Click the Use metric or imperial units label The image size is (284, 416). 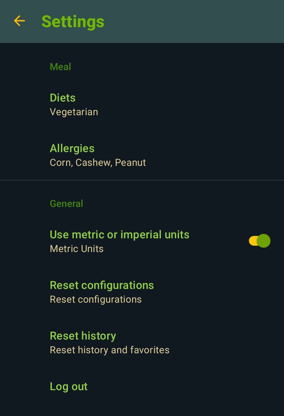tap(120, 235)
